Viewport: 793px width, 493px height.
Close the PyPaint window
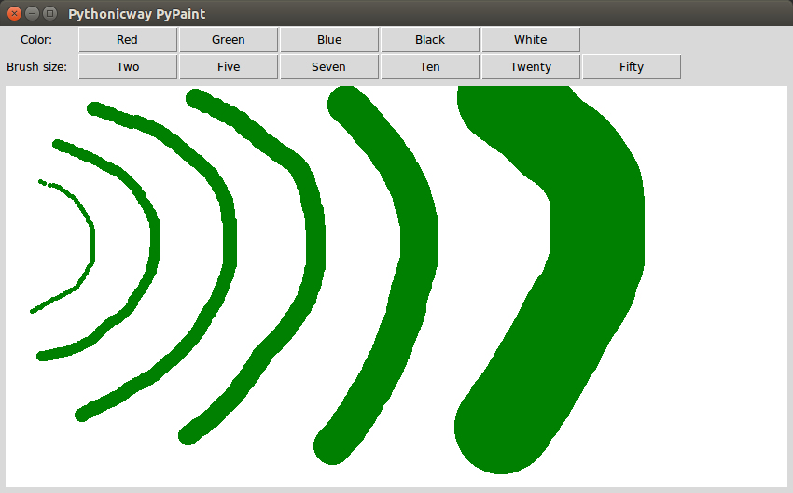pyautogui.click(x=14, y=14)
